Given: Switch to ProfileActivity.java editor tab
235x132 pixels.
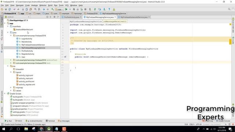Looking at the screenshot, I should click(72, 17).
